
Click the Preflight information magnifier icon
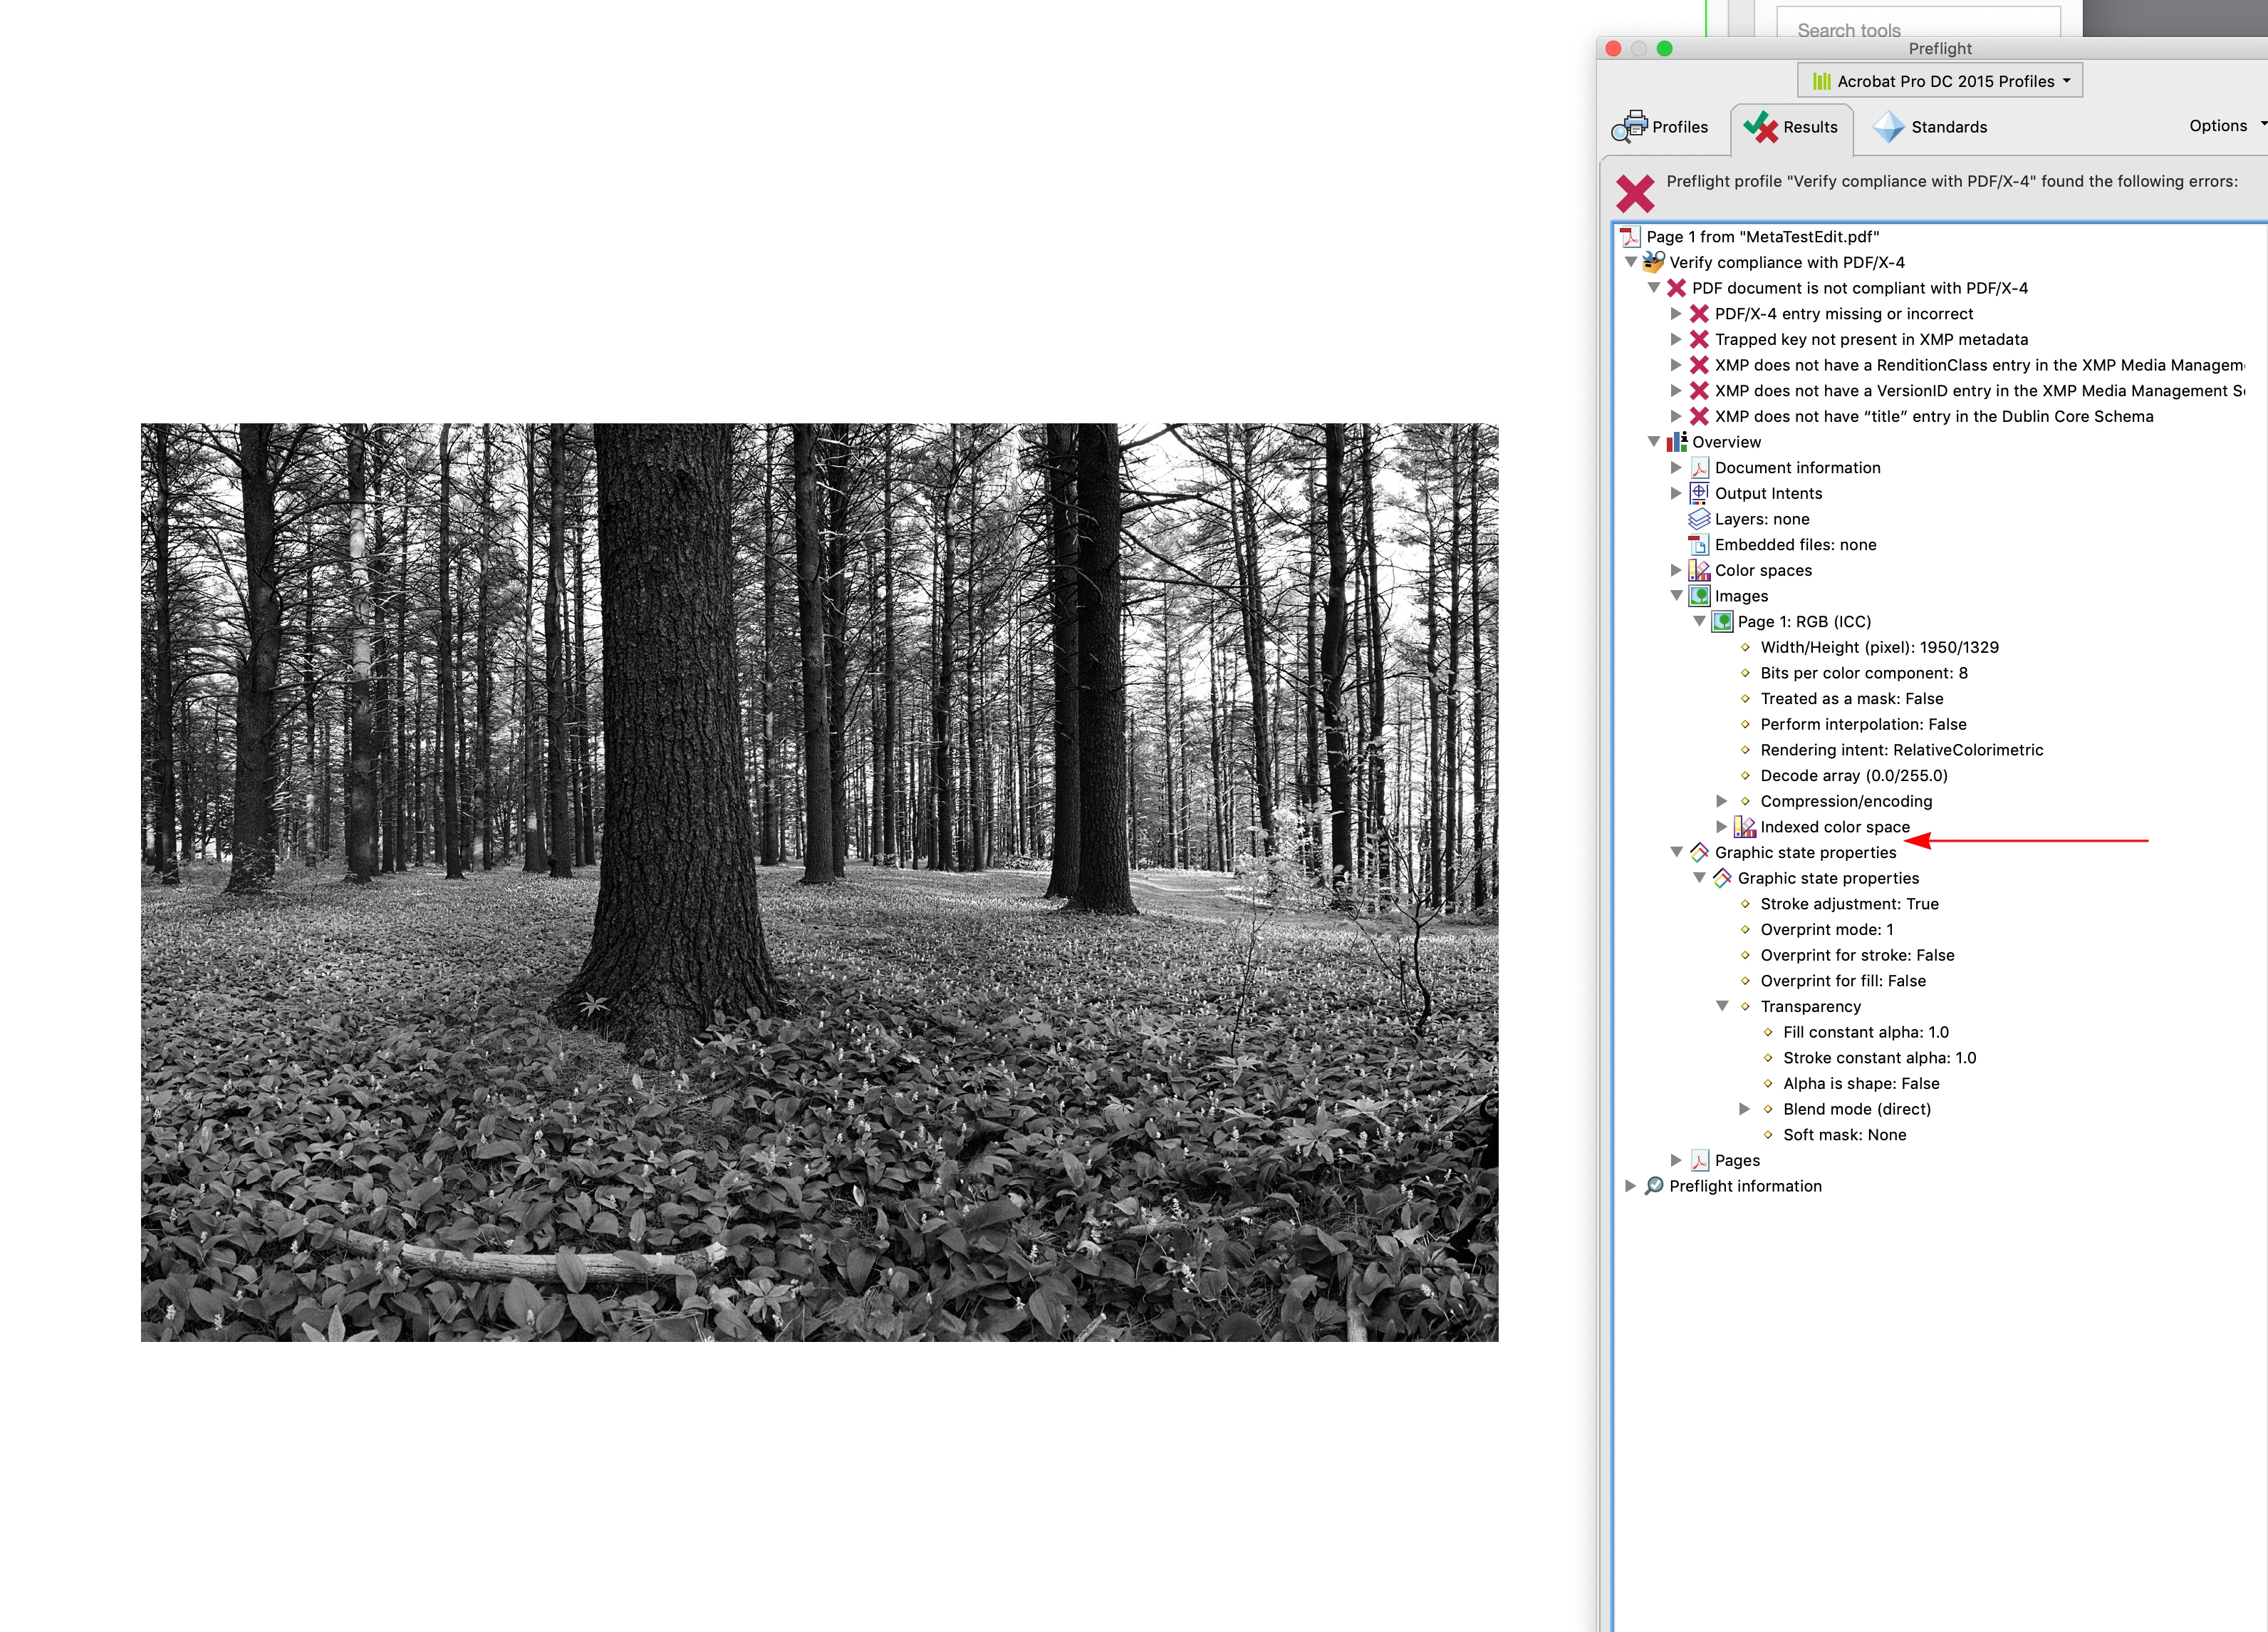pyautogui.click(x=1654, y=1186)
